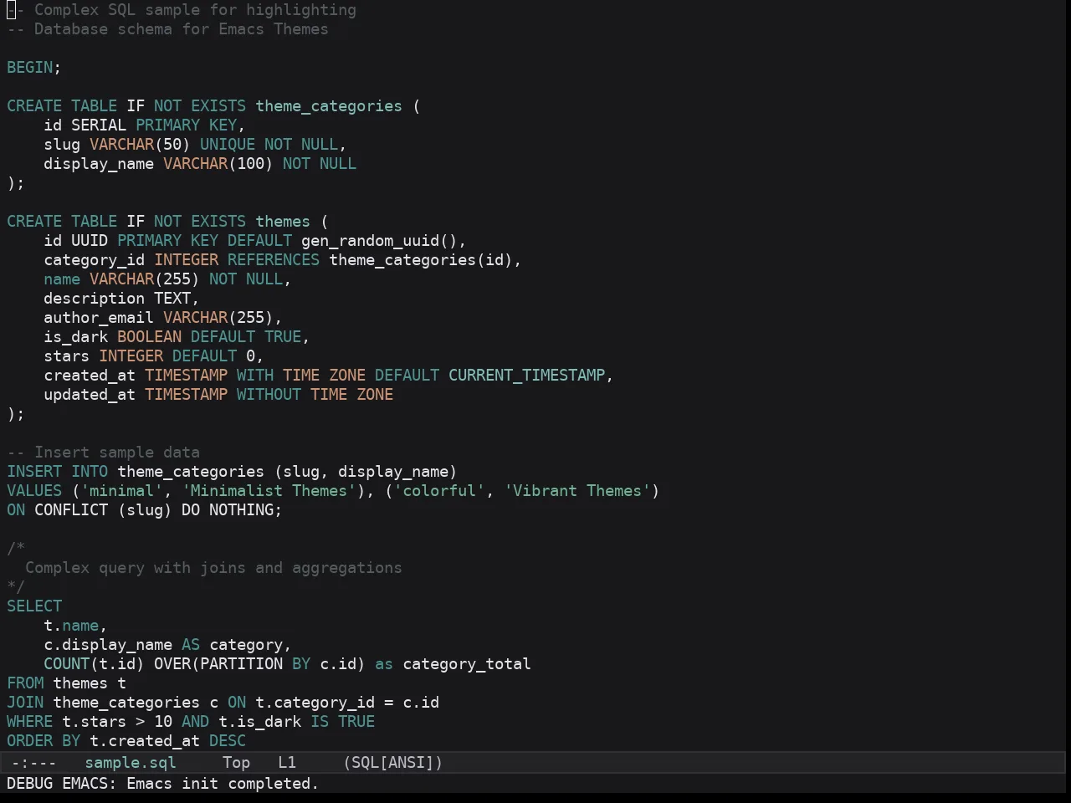
Task: Click COUNT(t.id) in the window function line
Action: [x=94, y=664]
